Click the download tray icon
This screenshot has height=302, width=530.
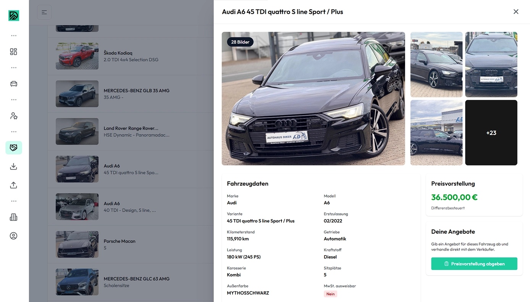14,166
